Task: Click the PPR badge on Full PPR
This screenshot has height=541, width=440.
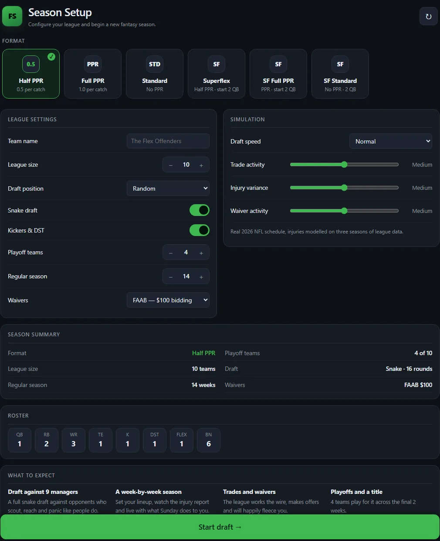Action: (x=93, y=64)
